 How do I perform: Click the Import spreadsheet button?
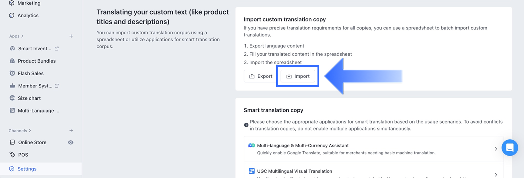pyautogui.click(x=298, y=76)
